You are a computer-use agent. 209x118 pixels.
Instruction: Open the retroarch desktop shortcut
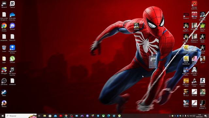(4, 4)
